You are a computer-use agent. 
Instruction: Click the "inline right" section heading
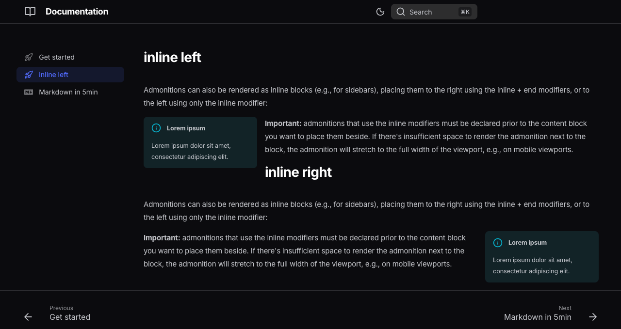tap(298, 172)
